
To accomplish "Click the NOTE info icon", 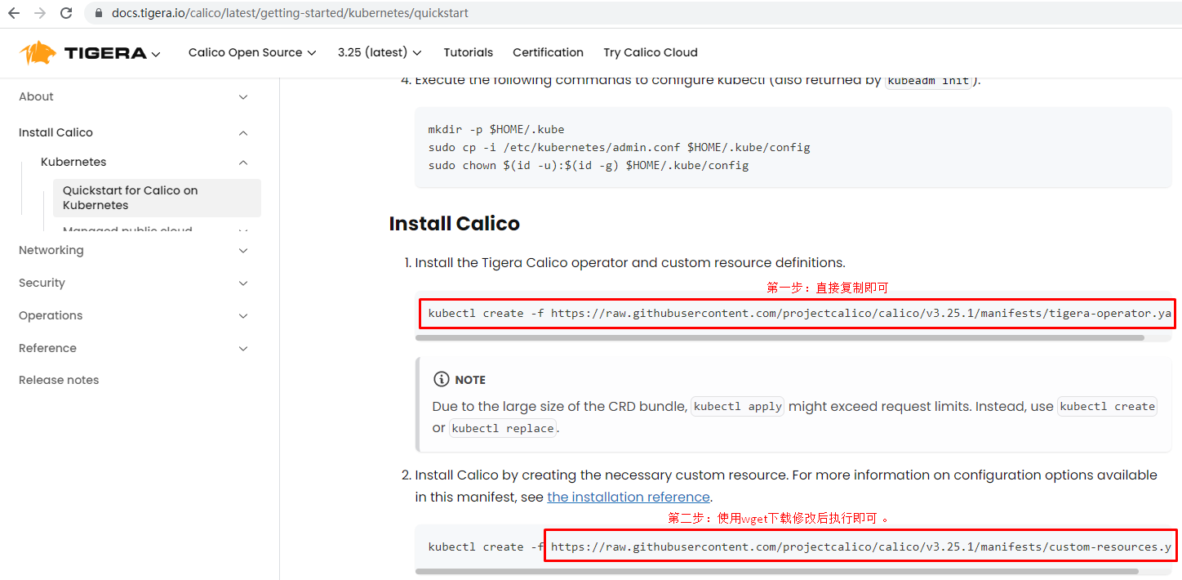I will tap(442, 379).
